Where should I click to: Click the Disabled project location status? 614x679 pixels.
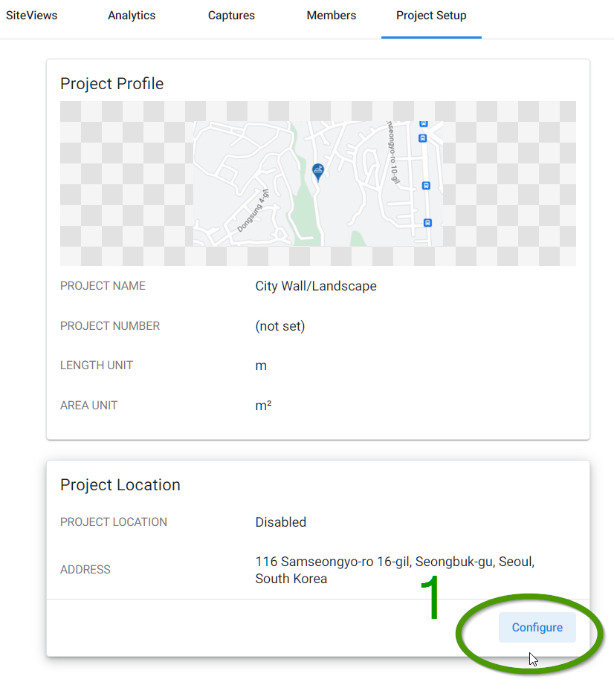coord(281,522)
